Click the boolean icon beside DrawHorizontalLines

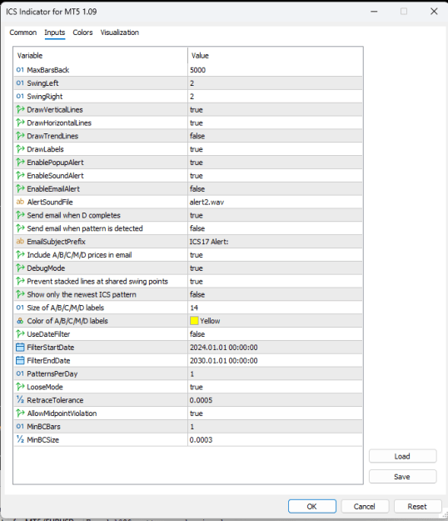(x=20, y=123)
